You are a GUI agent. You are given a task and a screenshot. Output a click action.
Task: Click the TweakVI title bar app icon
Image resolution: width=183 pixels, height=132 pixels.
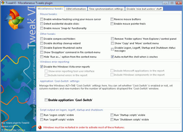3,3
